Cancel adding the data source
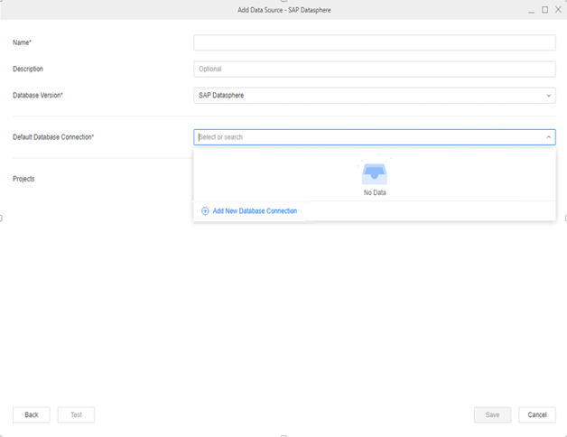 point(536,414)
